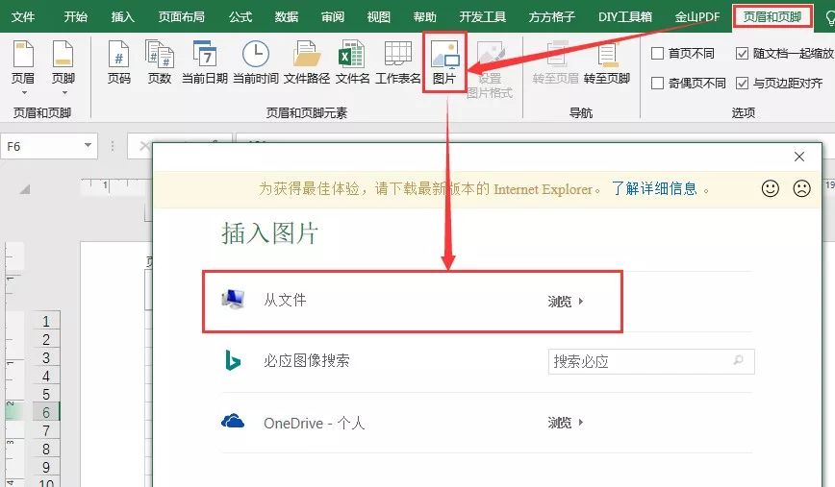Insert File Name (文件名) element
Viewport: 835px width, 487px height.
point(352,62)
